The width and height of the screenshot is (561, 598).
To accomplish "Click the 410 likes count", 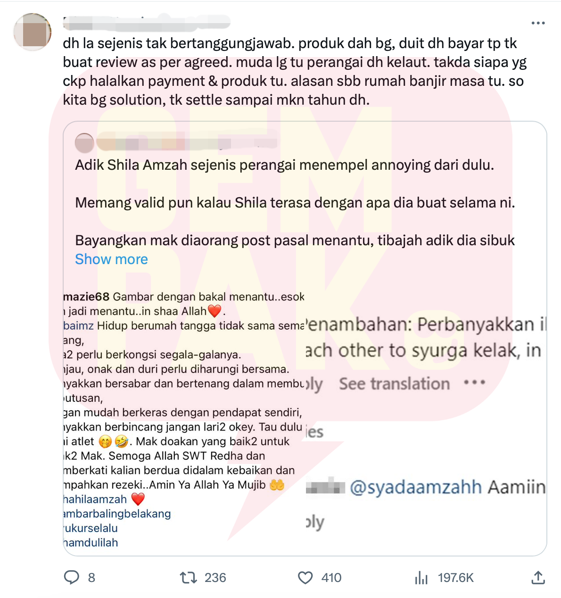I will (x=331, y=578).
